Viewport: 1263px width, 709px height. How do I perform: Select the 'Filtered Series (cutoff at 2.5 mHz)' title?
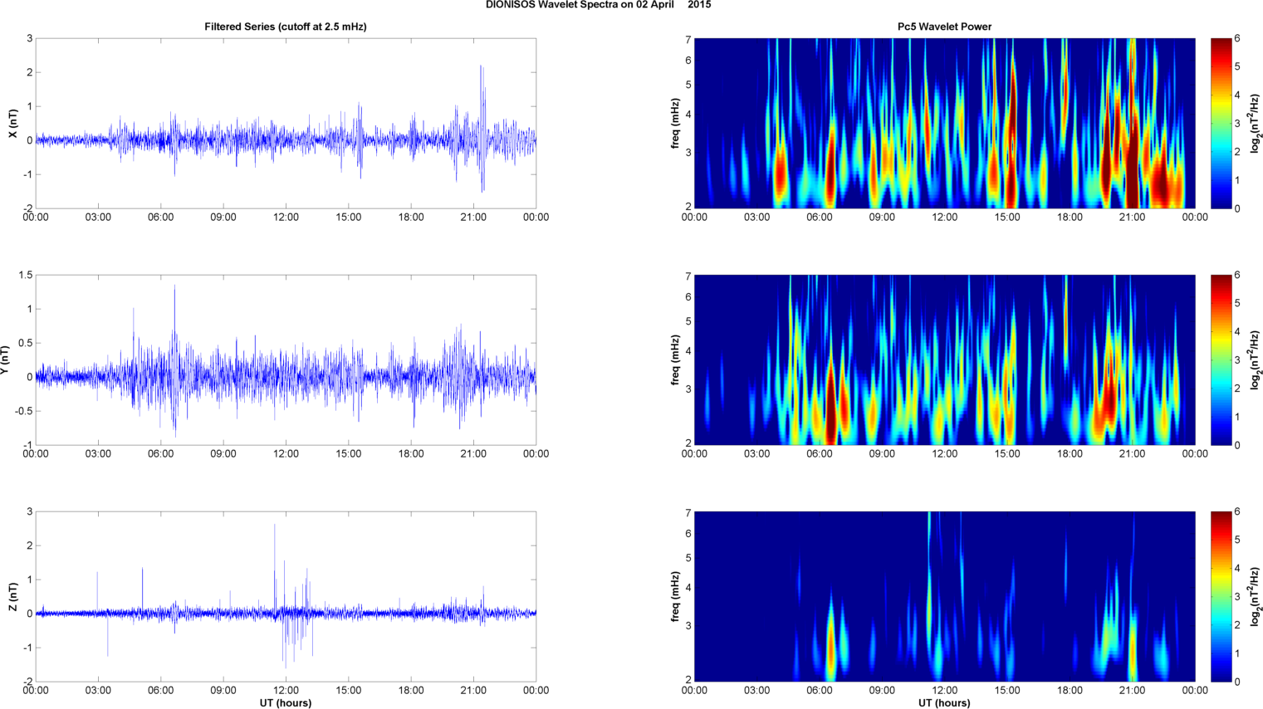coord(286,27)
